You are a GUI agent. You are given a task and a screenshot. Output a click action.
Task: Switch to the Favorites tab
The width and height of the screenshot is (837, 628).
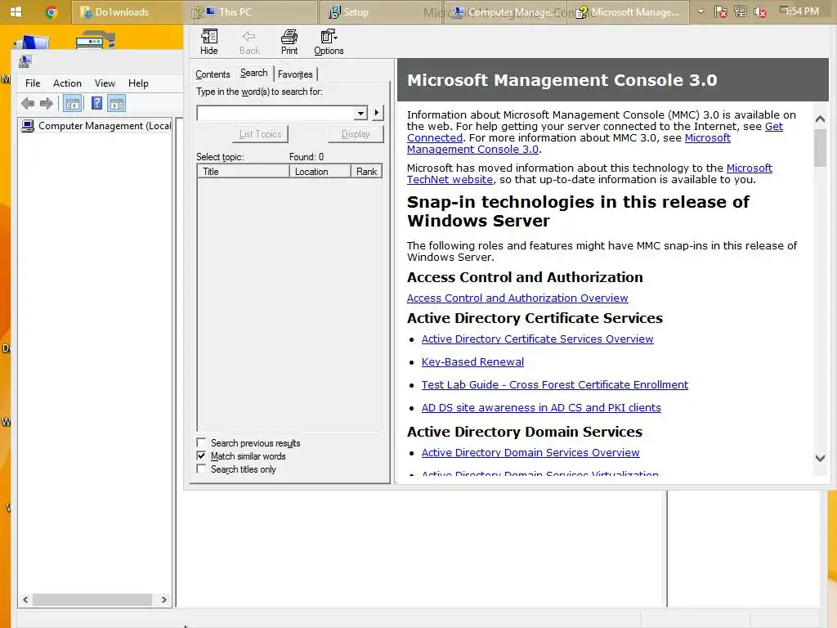tap(295, 74)
